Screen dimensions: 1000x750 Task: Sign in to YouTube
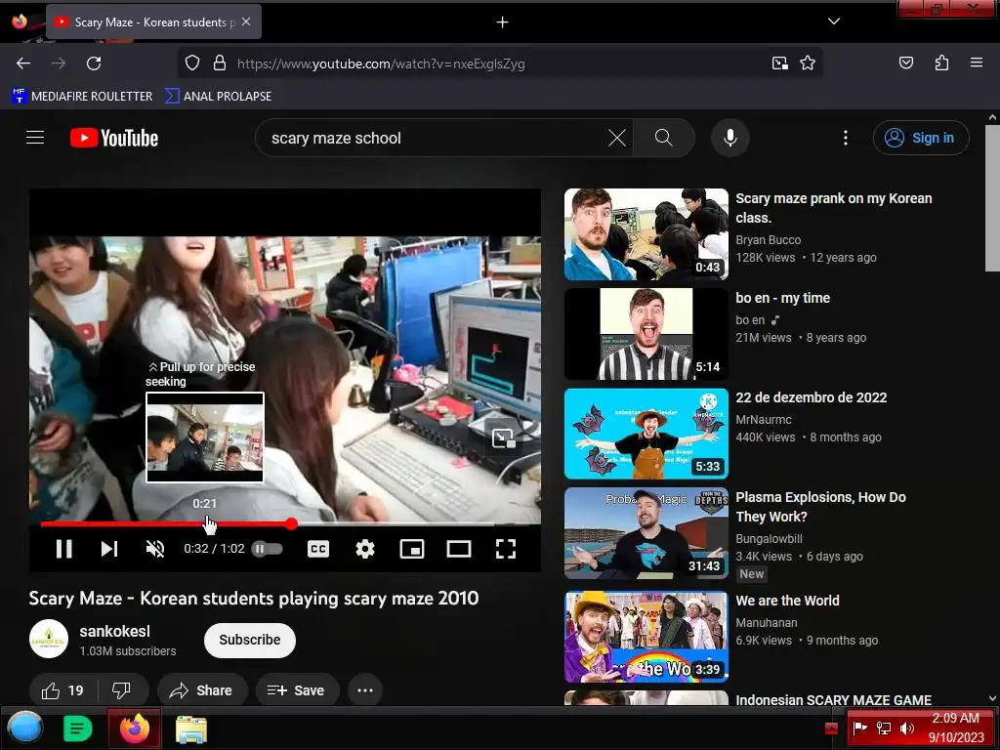[920, 138]
